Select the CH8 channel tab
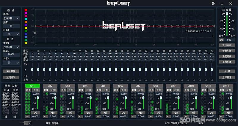238x126 pixels. [x=156, y=86]
